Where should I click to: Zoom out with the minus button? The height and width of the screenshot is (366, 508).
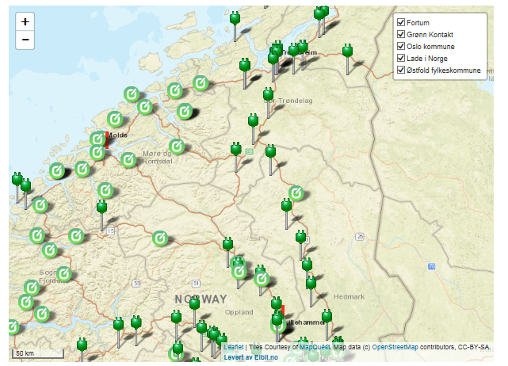point(25,40)
